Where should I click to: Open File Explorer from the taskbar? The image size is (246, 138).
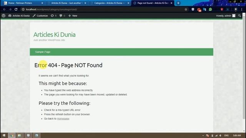coord(20,135)
